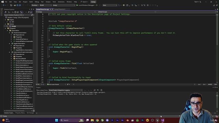Toggle word wrap in the Output panel

[98, 90]
